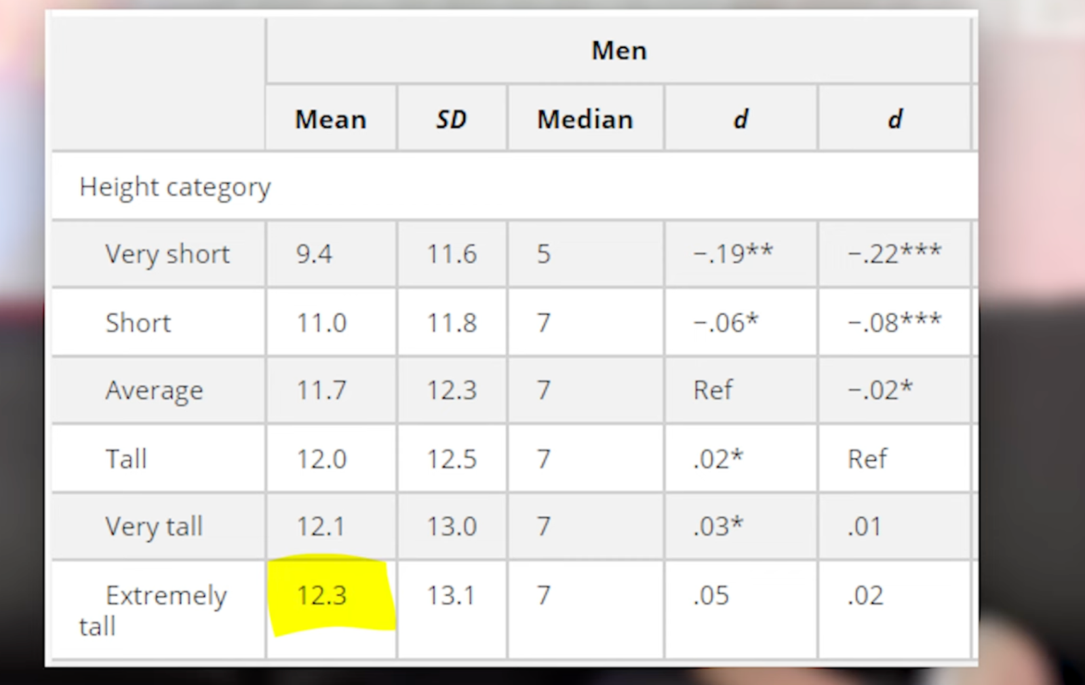Click the −.22*** effect size cell
This screenshot has height=685, width=1085.
(894, 254)
